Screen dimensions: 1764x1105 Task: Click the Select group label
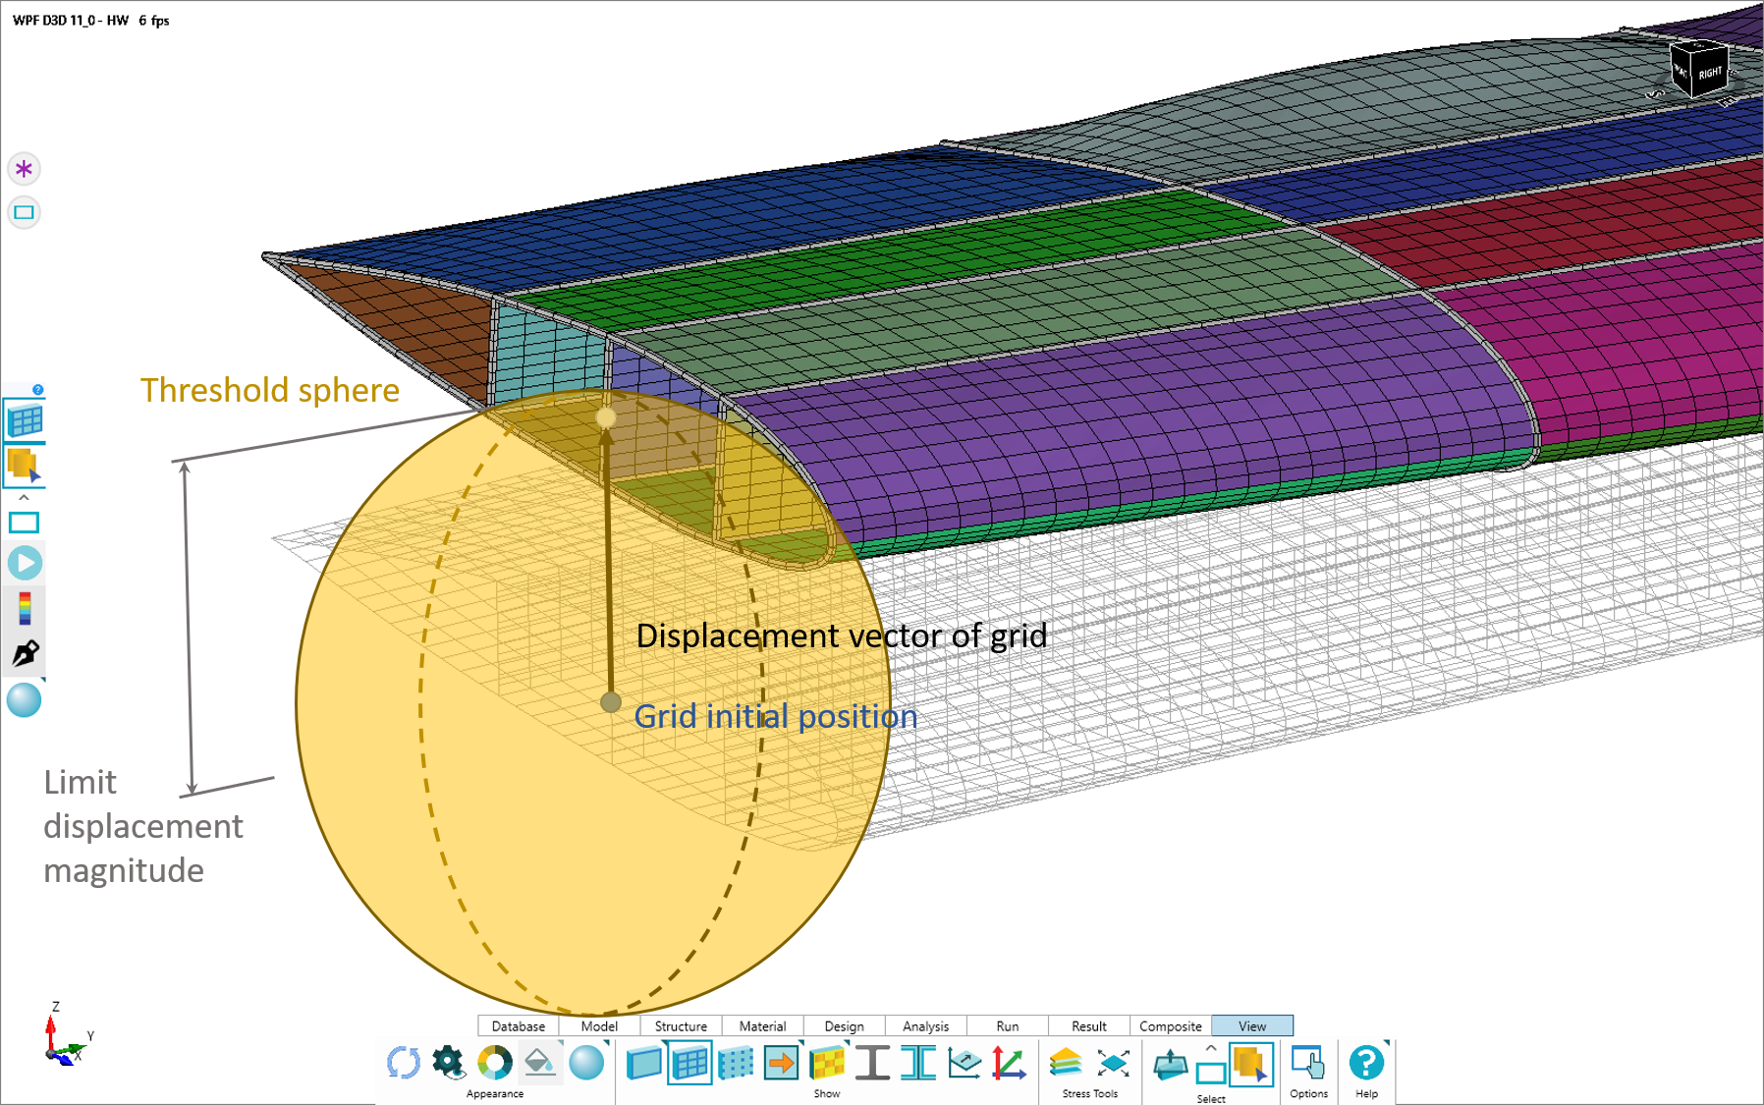coord(1211,1098)
